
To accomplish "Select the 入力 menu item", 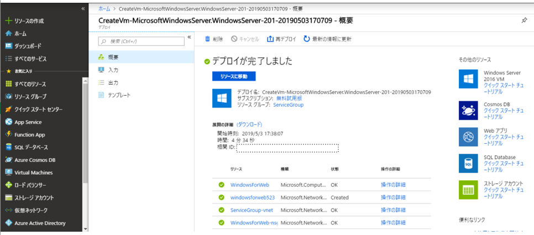I will coord(142,70).
